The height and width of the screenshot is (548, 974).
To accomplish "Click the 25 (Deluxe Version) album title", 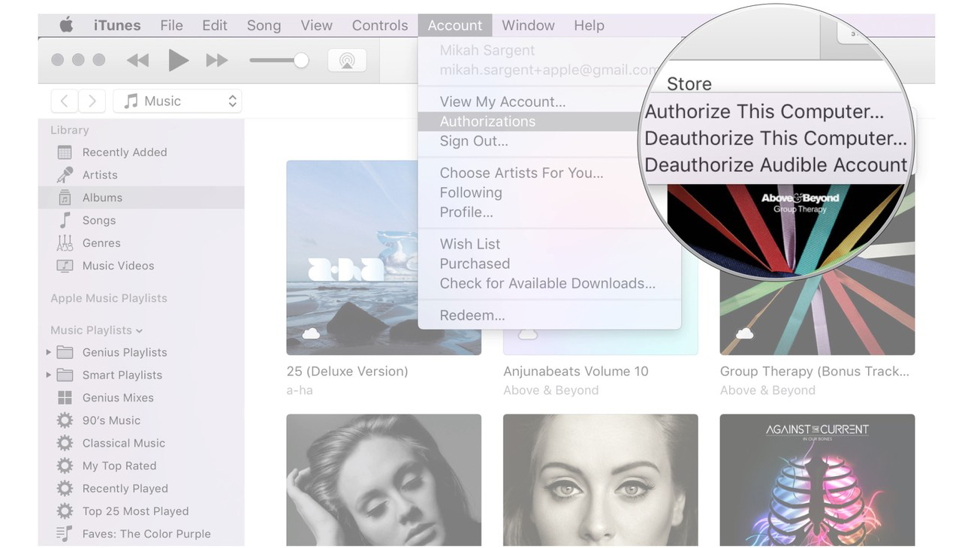I will (x=347, y=371).
